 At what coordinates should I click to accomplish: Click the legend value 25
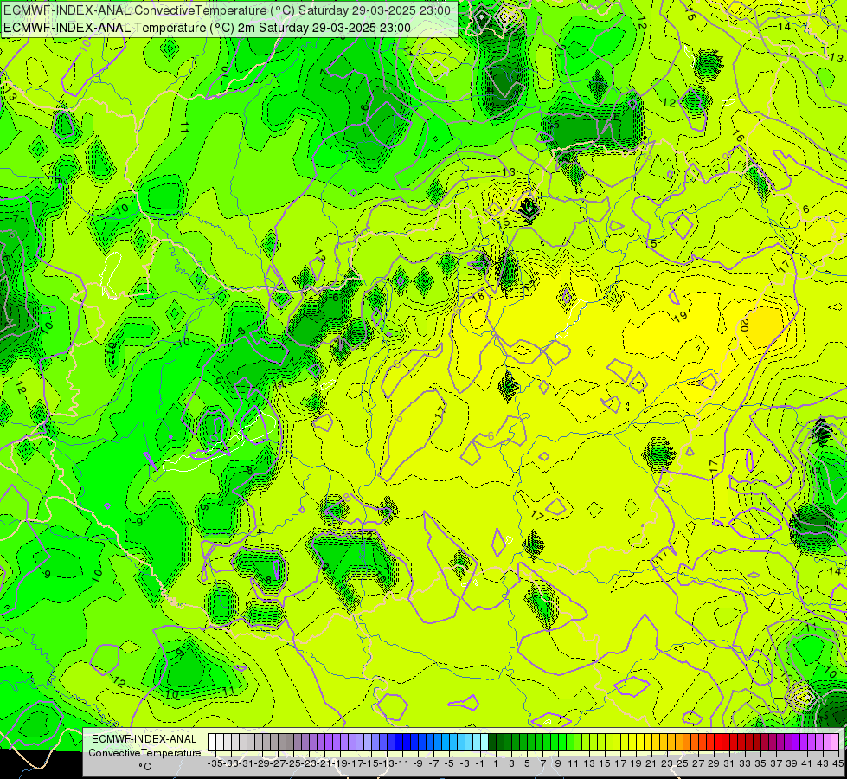pyautogui.click(x=683, y=763)
